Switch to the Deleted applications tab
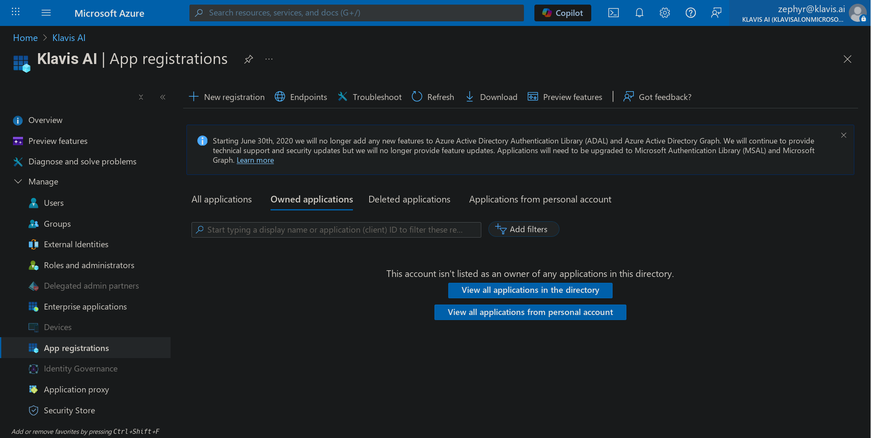The width and height of the screenshot is (871, 438). click(x=409, y=199)
